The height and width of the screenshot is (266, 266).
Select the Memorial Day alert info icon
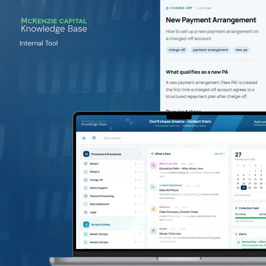[x=238, y=242]
